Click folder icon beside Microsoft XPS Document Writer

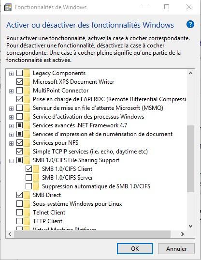(x=27, y=82)
